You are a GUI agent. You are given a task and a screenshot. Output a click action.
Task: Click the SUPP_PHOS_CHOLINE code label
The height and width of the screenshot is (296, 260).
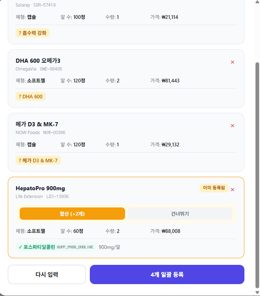pos(75,247)
